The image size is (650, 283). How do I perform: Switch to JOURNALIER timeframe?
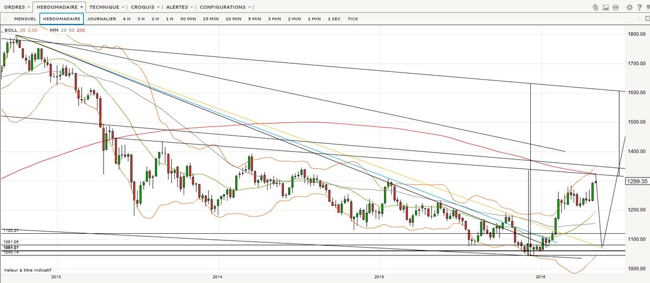tap(101, 19)
